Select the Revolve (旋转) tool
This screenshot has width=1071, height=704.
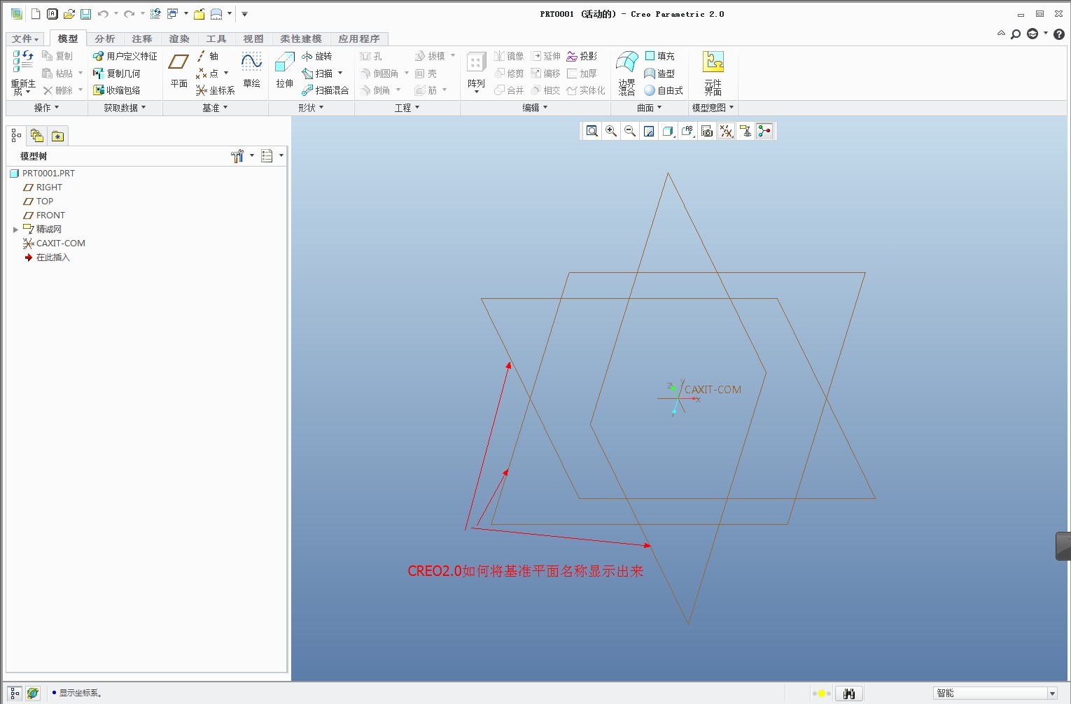tap(317, 56)
